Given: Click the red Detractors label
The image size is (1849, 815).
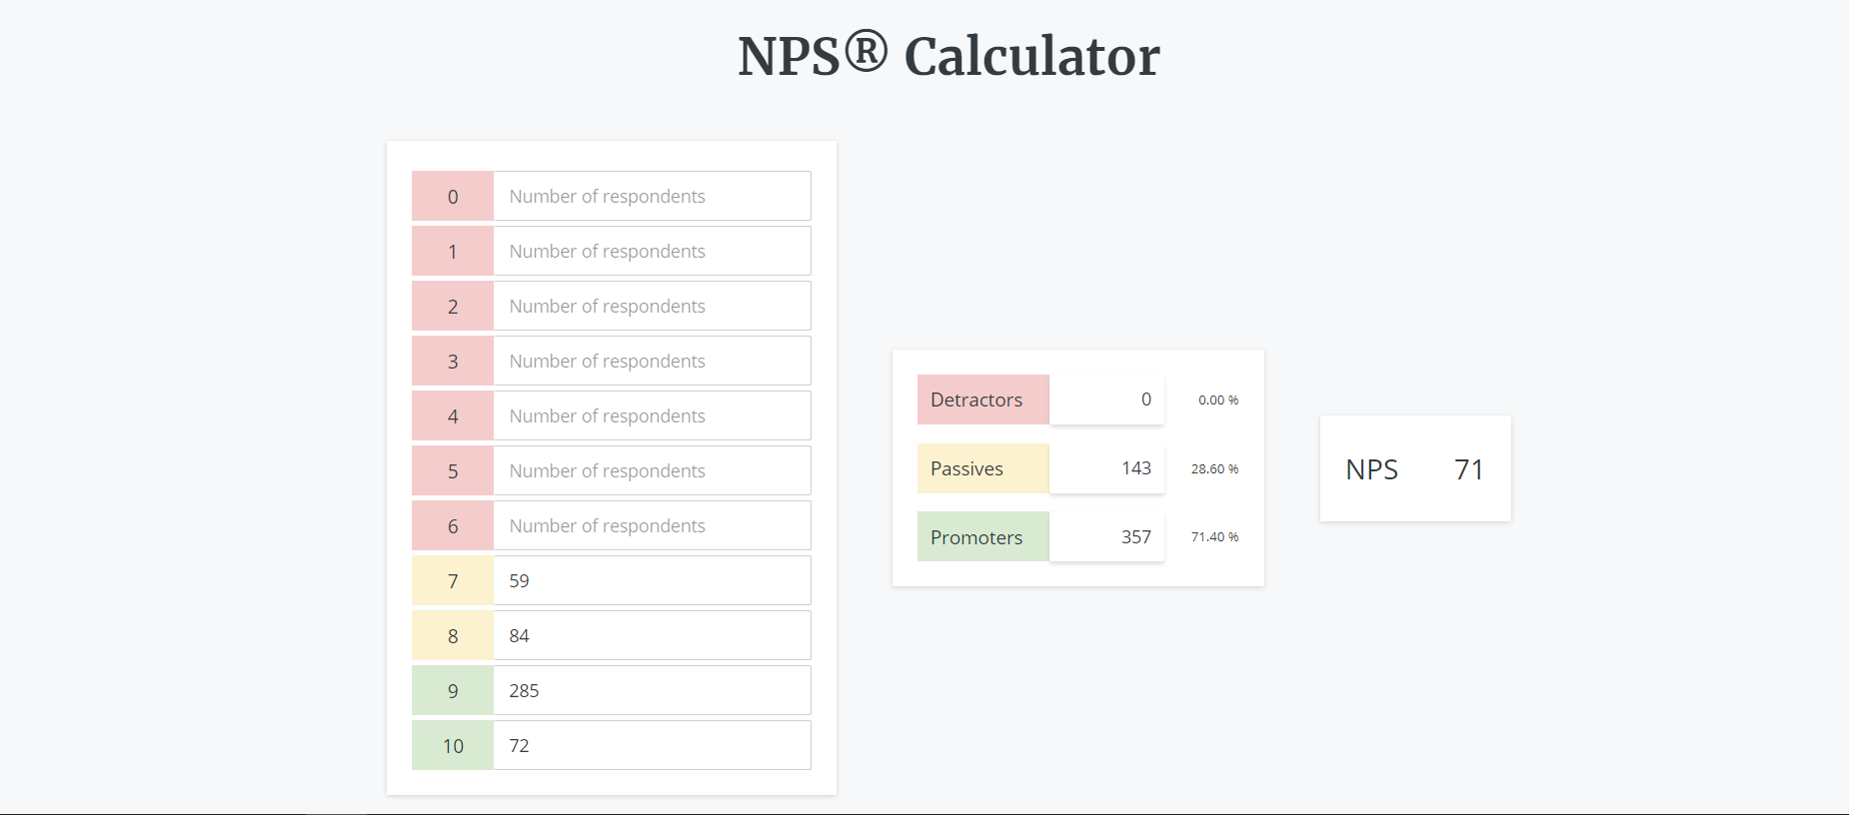Looking at the screenshot, I should [982, 400].
